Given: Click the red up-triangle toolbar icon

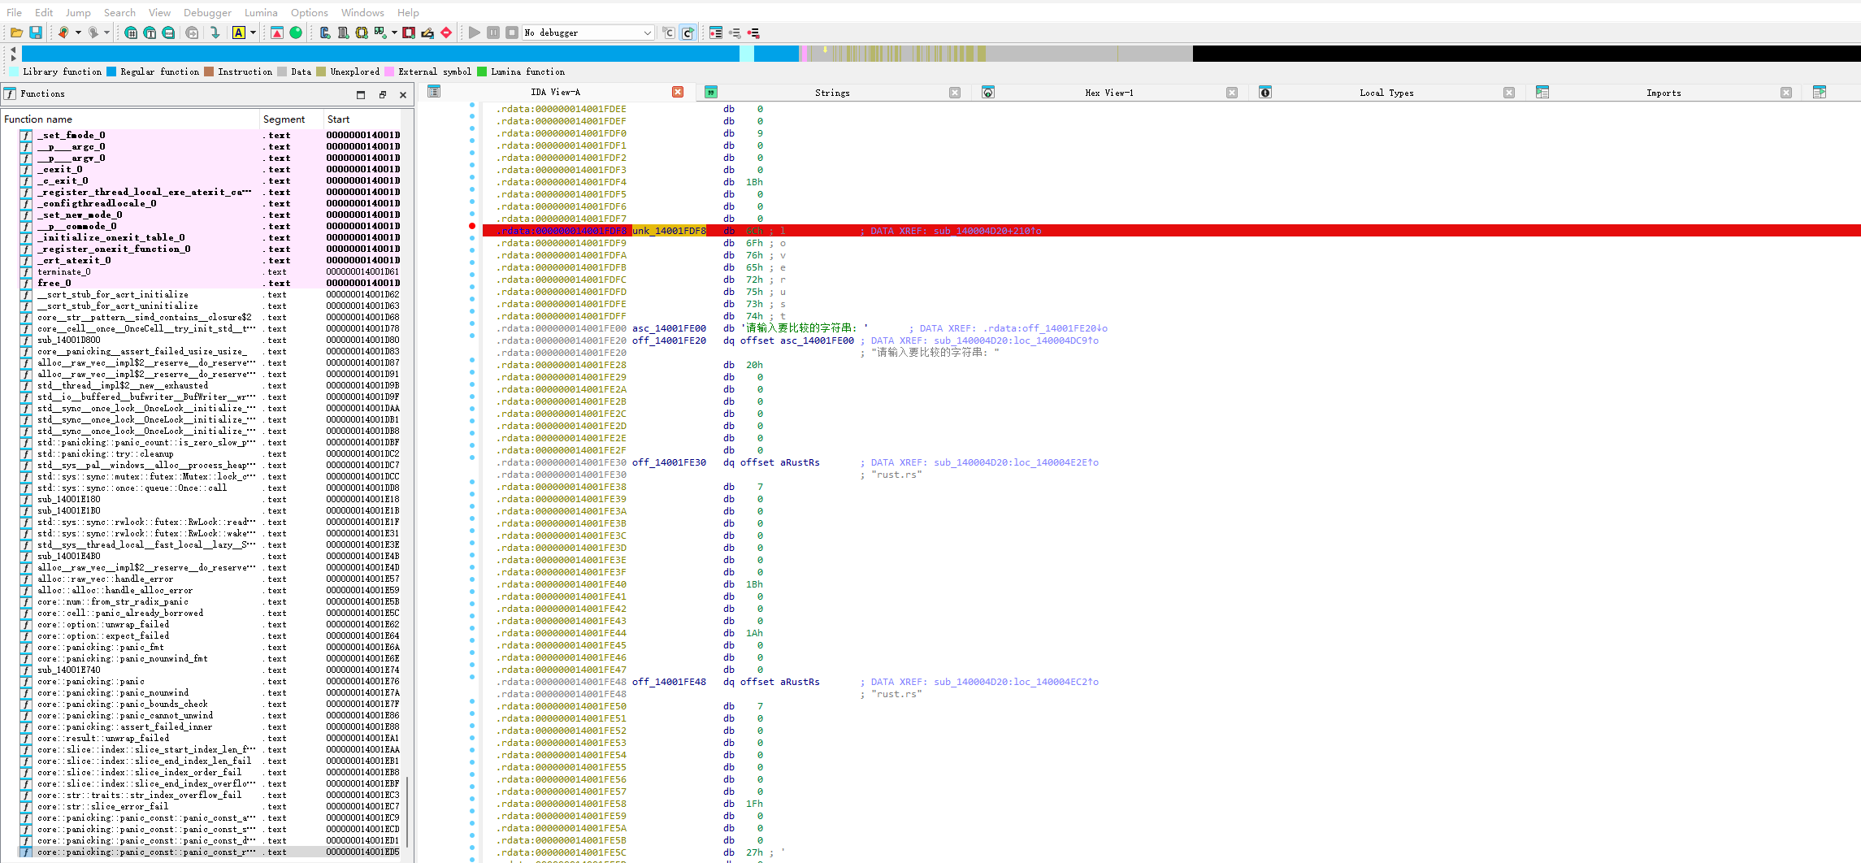Looking at the screenshot, I should point(277,33).
